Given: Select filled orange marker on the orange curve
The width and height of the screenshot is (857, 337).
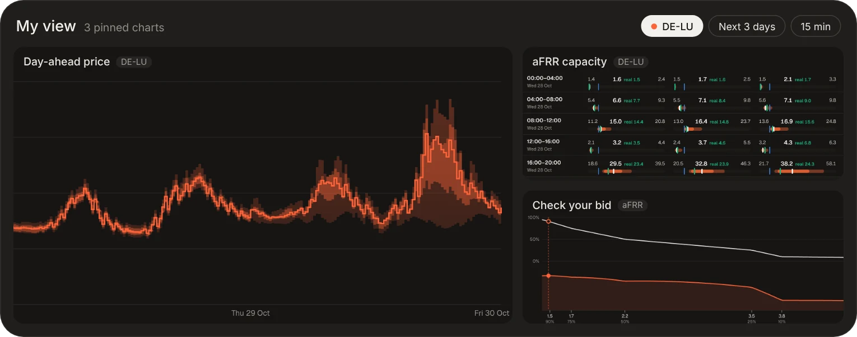Looking at the screenshot, I should coord(548,276).
